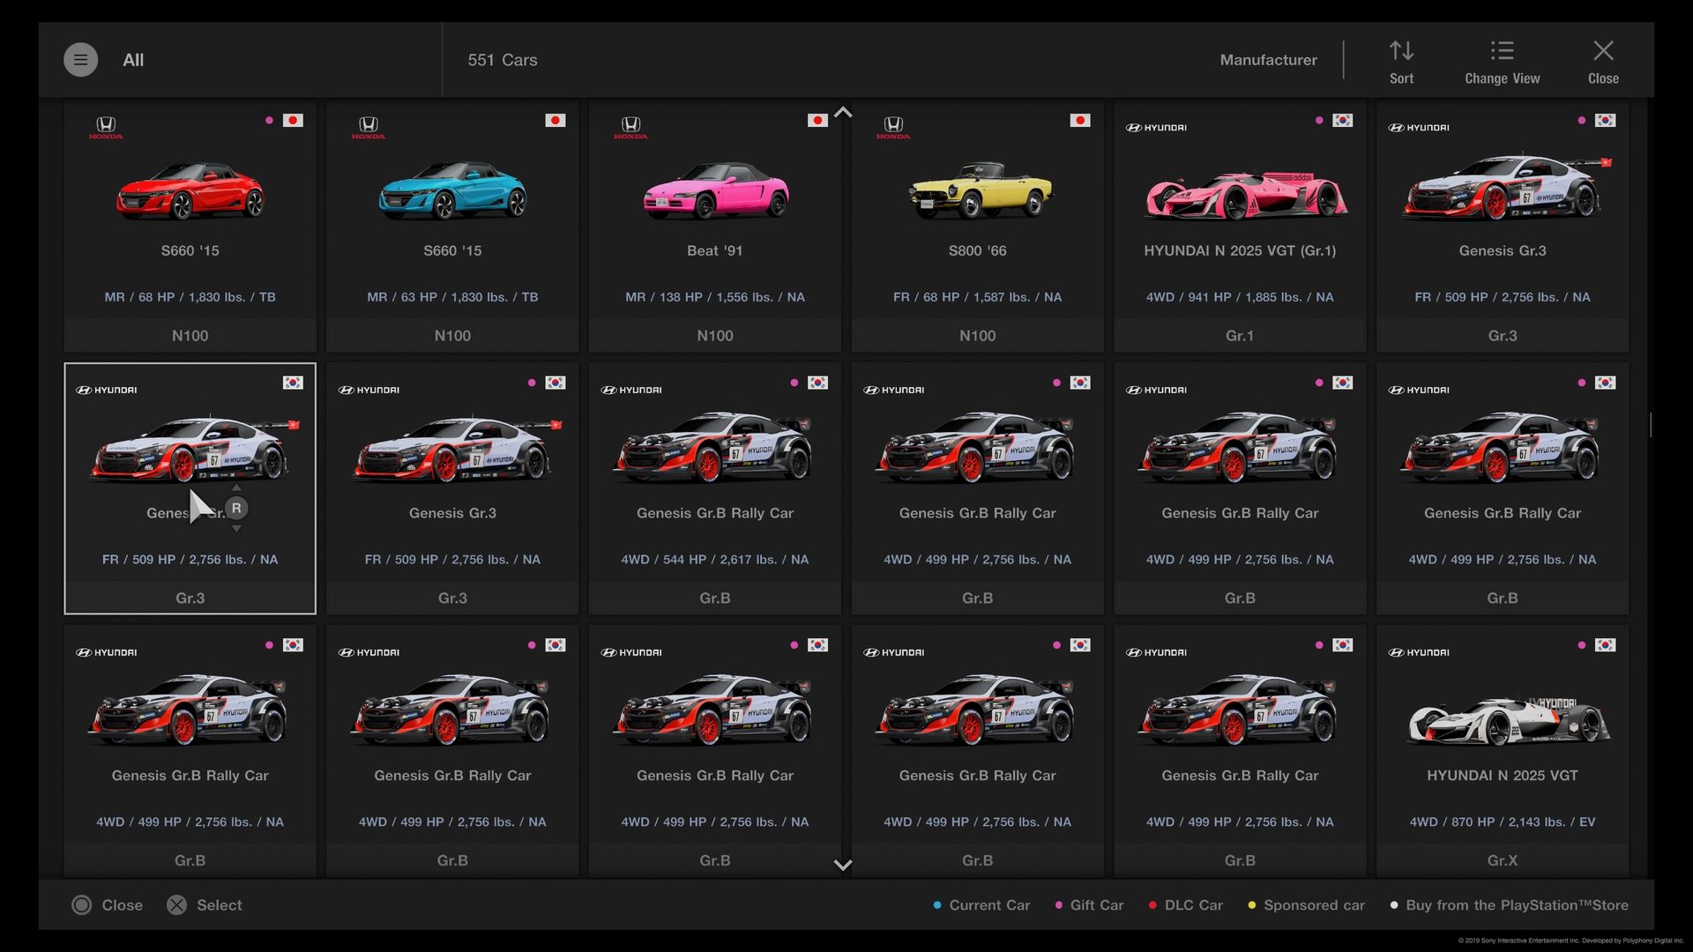Click the Honda logo on Beat '91 card
Viewport: 1693px width, 952px height.
coord(630,128)
